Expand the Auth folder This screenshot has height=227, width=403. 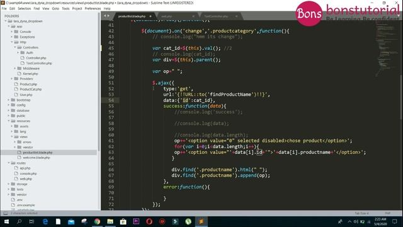(18, 52)
